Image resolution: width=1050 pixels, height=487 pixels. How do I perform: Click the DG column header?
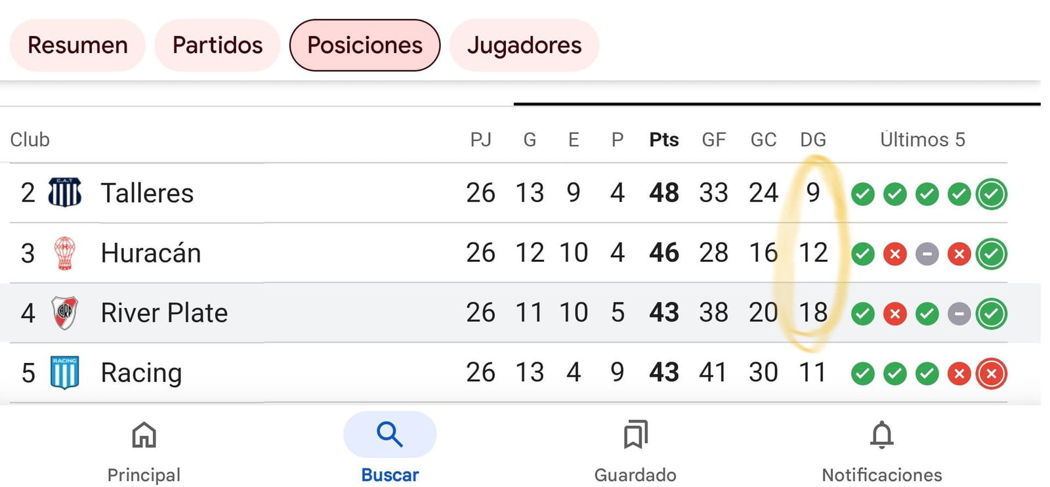coord(813,139)
